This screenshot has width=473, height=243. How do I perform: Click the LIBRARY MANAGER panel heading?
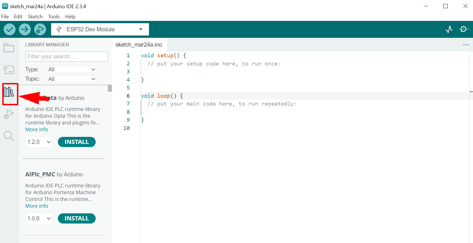coord(47,45)
